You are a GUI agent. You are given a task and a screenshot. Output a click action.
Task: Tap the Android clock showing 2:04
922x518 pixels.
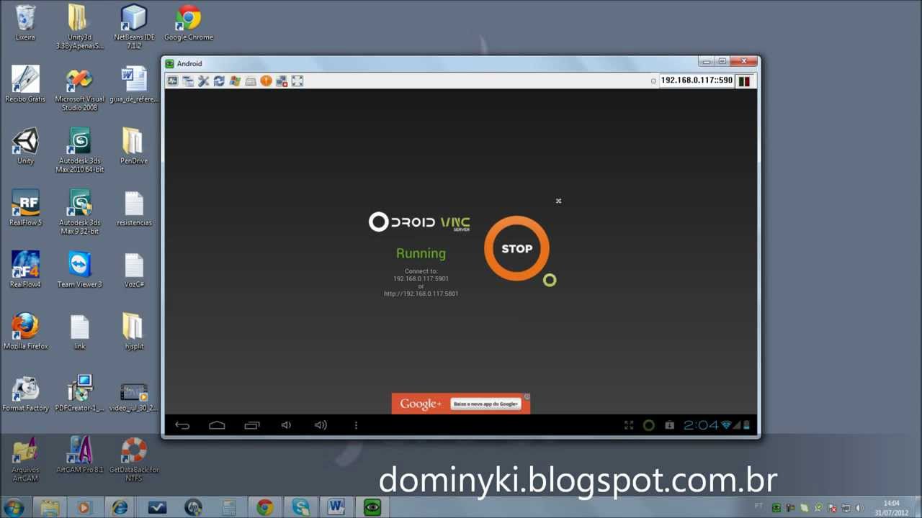[701, 425]
